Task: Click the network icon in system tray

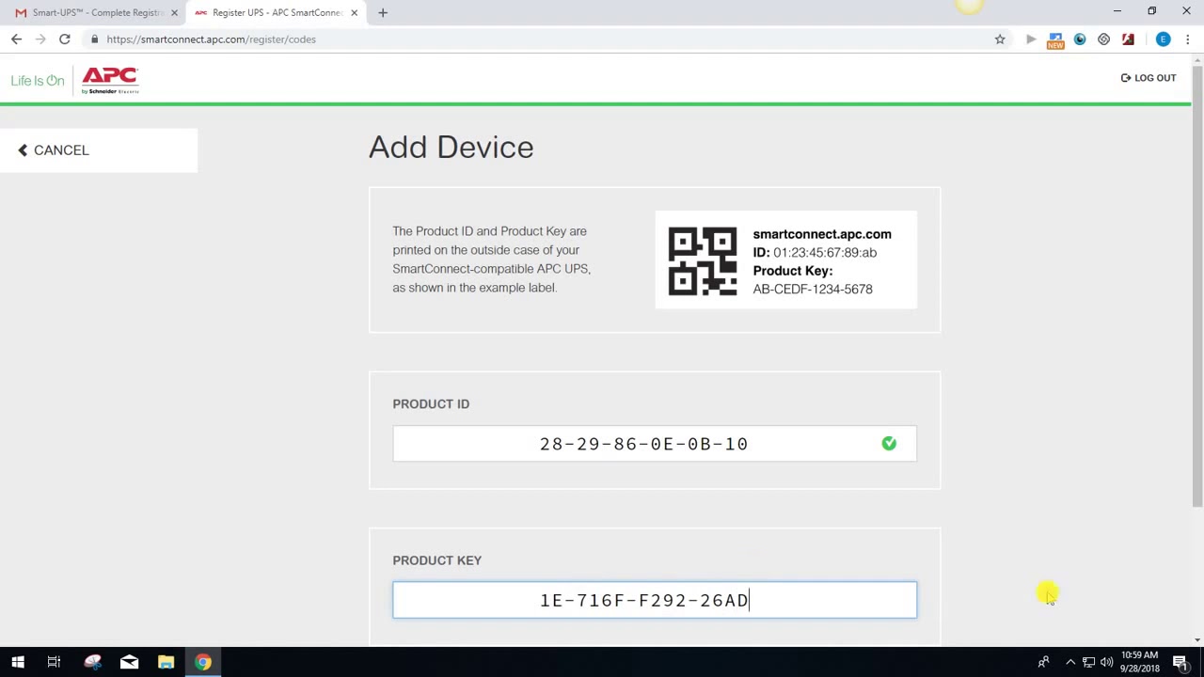Action: coord(1088,662)
